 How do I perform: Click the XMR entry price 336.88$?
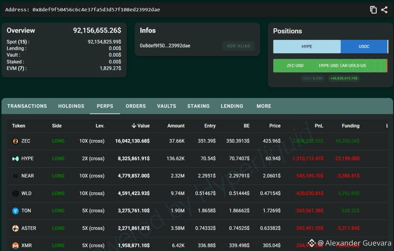[207, 245]
